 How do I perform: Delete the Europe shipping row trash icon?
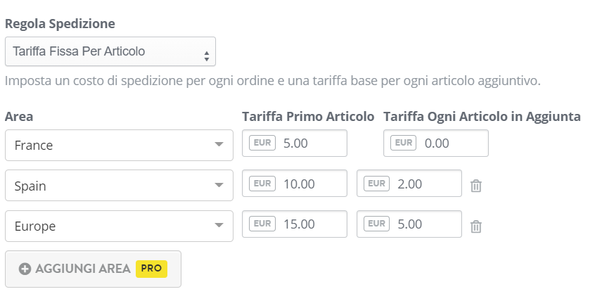pyautogui.click(x=476, y=226)
